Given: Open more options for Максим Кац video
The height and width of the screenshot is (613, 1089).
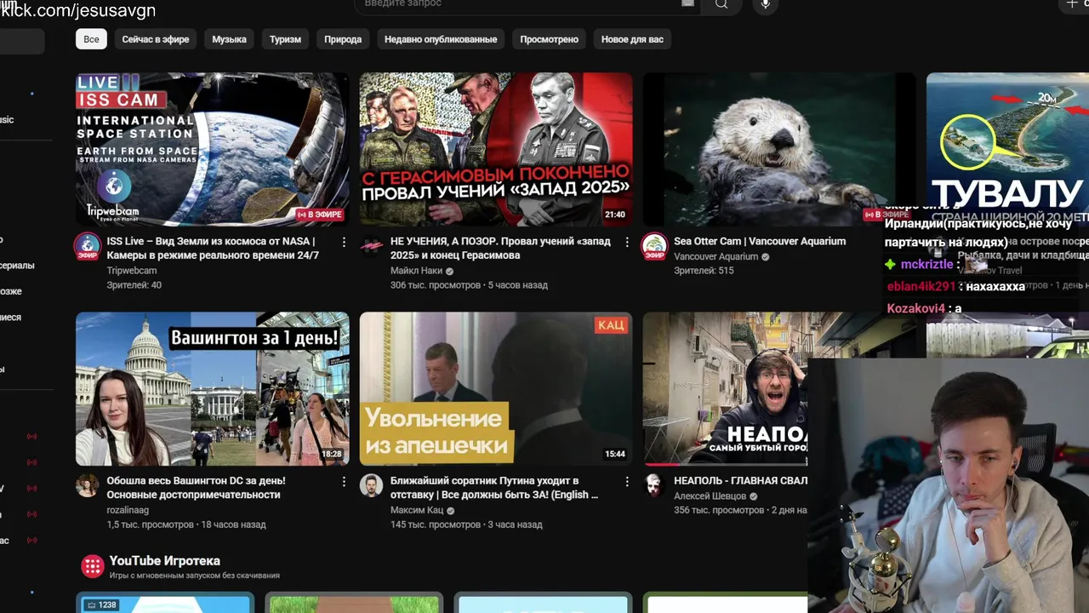Looking at the screenshot, I should click(x=627, y=482).
